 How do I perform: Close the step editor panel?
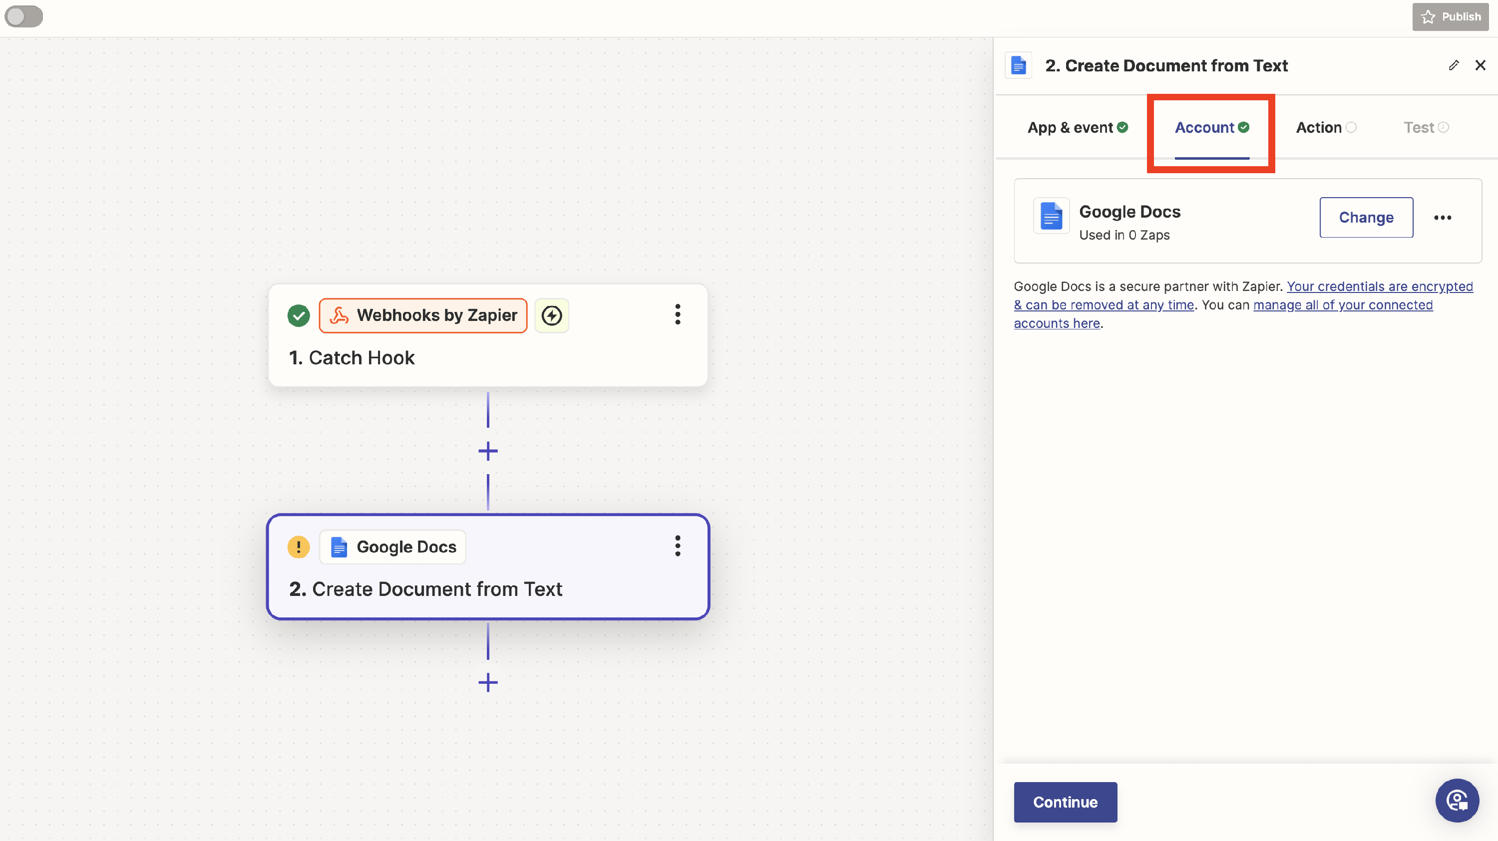tap(1481, 65)
